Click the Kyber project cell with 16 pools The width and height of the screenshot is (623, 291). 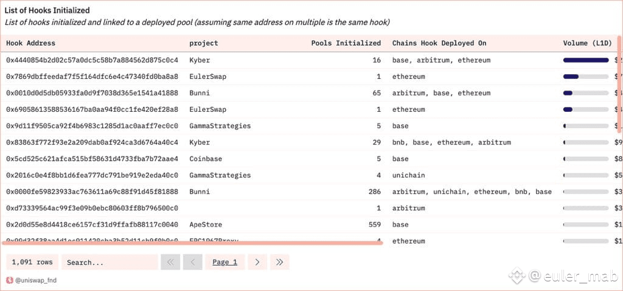(200, 60)
